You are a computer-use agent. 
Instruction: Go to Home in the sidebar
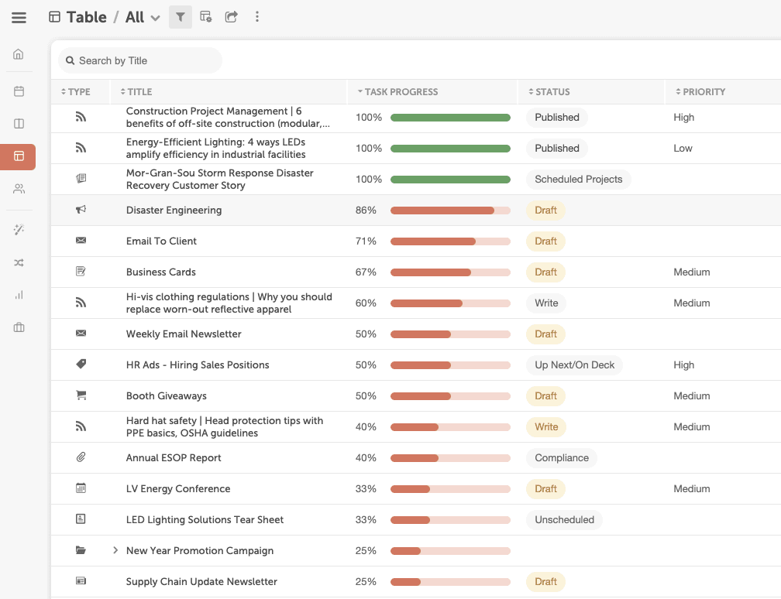[x=19, y=54]
